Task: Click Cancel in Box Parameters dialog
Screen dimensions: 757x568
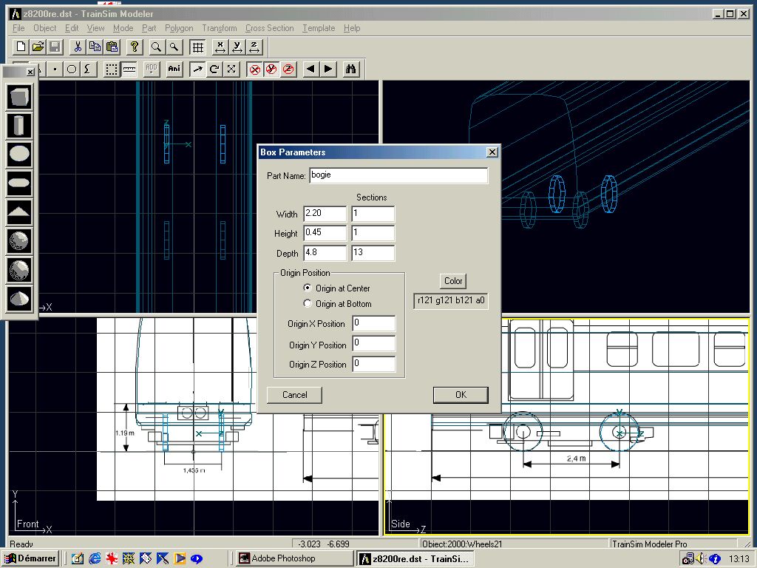Action: click(x=294, y=395)
